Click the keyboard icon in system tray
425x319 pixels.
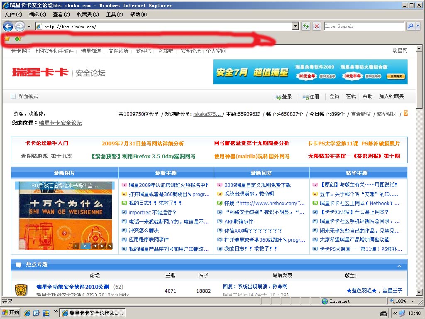383,313
